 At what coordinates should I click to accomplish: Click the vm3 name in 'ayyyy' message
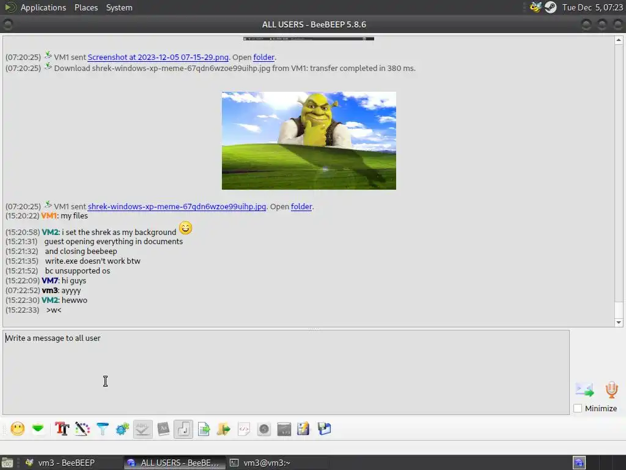(x=50, y=291)
